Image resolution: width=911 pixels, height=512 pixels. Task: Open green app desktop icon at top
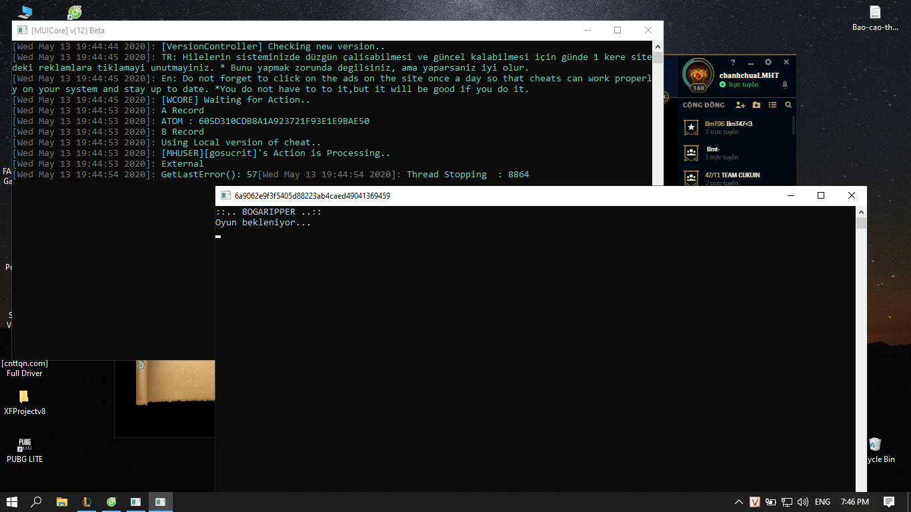[75, 11]
